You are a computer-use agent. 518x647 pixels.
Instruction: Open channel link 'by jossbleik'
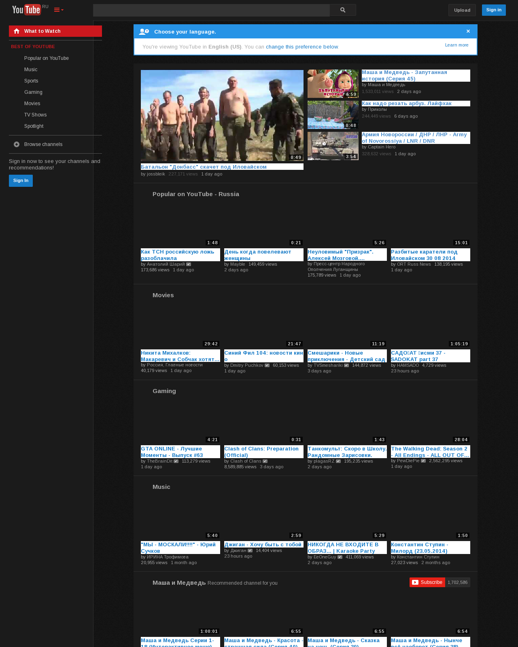153,174
